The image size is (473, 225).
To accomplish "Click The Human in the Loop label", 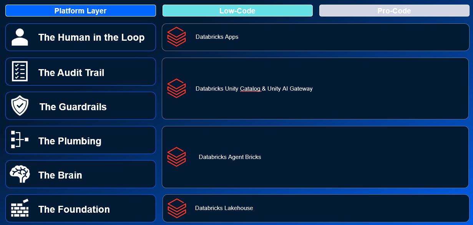I will 91,37.
